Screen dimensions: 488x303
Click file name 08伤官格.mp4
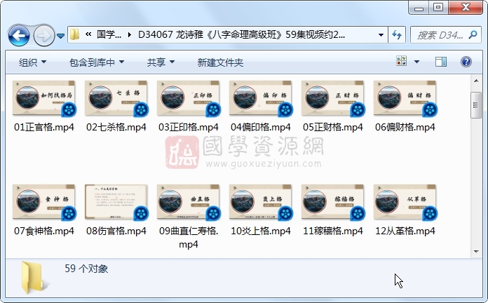point(116,231)
